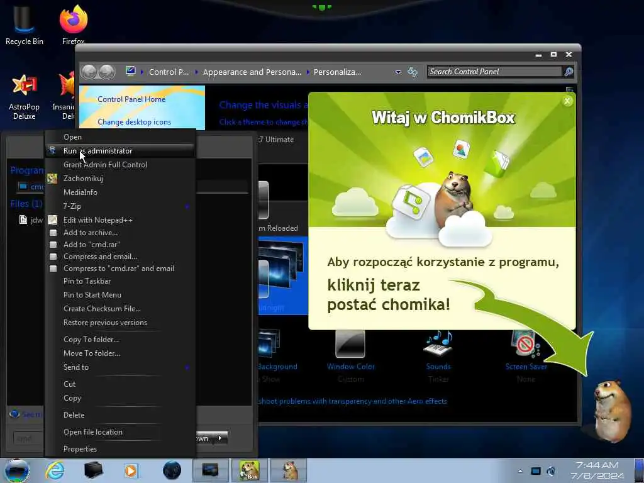Select Copy in context menu

coord(120,398)
